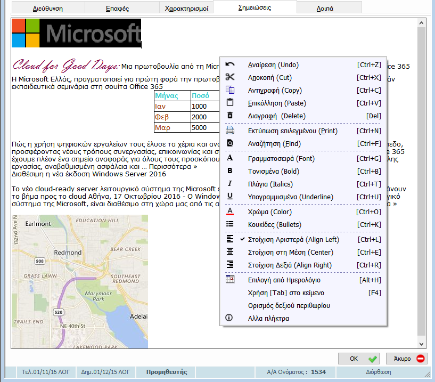Image resolution: width=435 pixels, height=382 pixels.
Task: Choose Χρώμα (Color) menu entry
Action: pos(303,212)
